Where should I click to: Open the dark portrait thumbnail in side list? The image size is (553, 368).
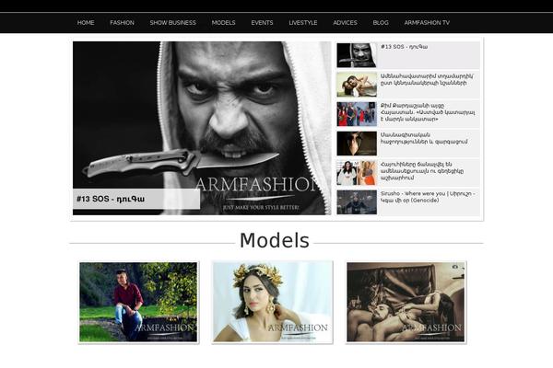(x=357, y=144)
